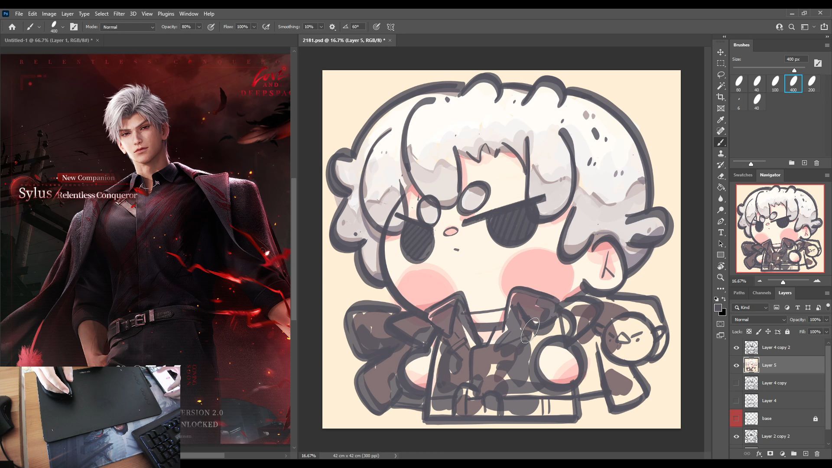Click the Navigator zoom slider handle
This screenshot has height=468, width=832.
click(783, 282)
